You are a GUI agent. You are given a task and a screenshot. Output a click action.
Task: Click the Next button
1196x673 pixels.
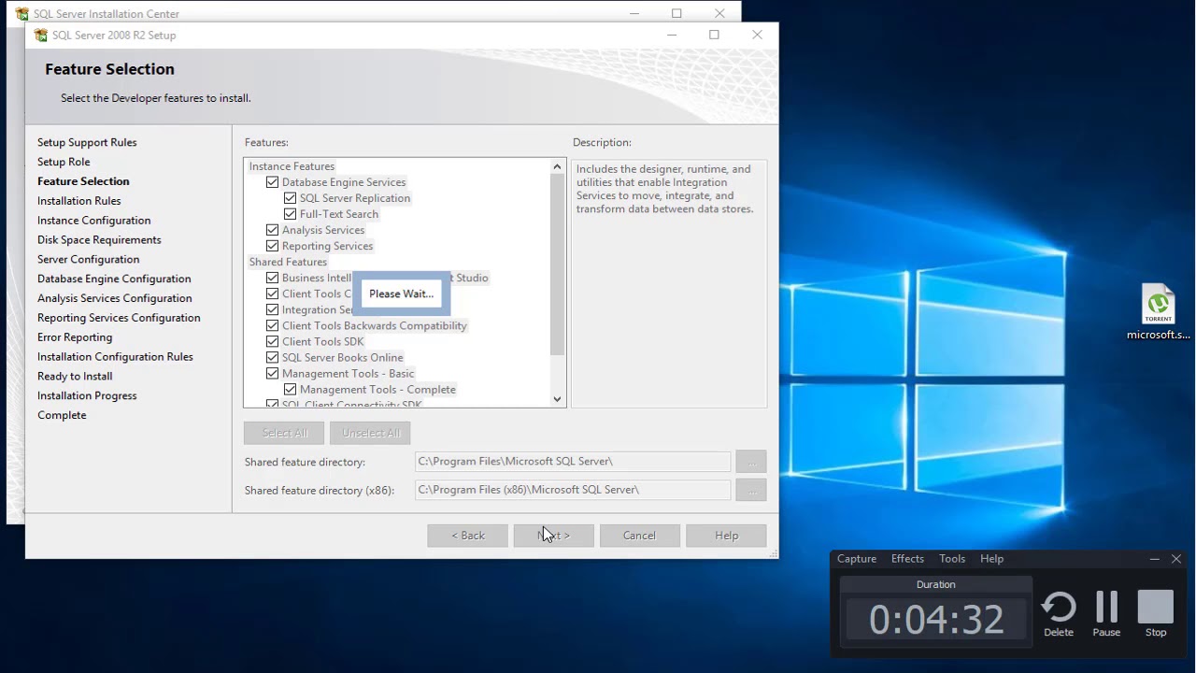pos(553,536)
